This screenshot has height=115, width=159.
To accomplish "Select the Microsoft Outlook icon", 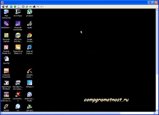I will pos(6,37).
